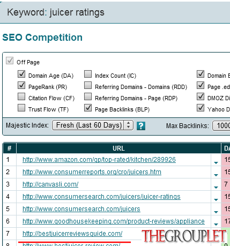Click the Max Backlinks input field
Image resolution: width=230 pixels, height=246 pixels.
[221, 125]
